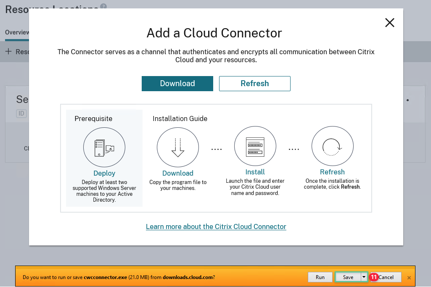Click the 'Add a Cloud Connector' title
Viewport: 431px width, 287px height.
[214, 33]
